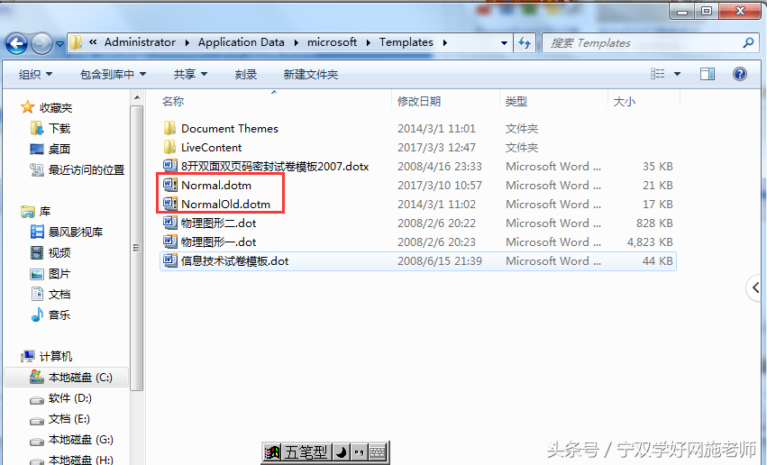Viewport: 767px width, 465px height.
Task: Open 桌面 in favorites
Action: pyautogui.click(x=59, y=149)
